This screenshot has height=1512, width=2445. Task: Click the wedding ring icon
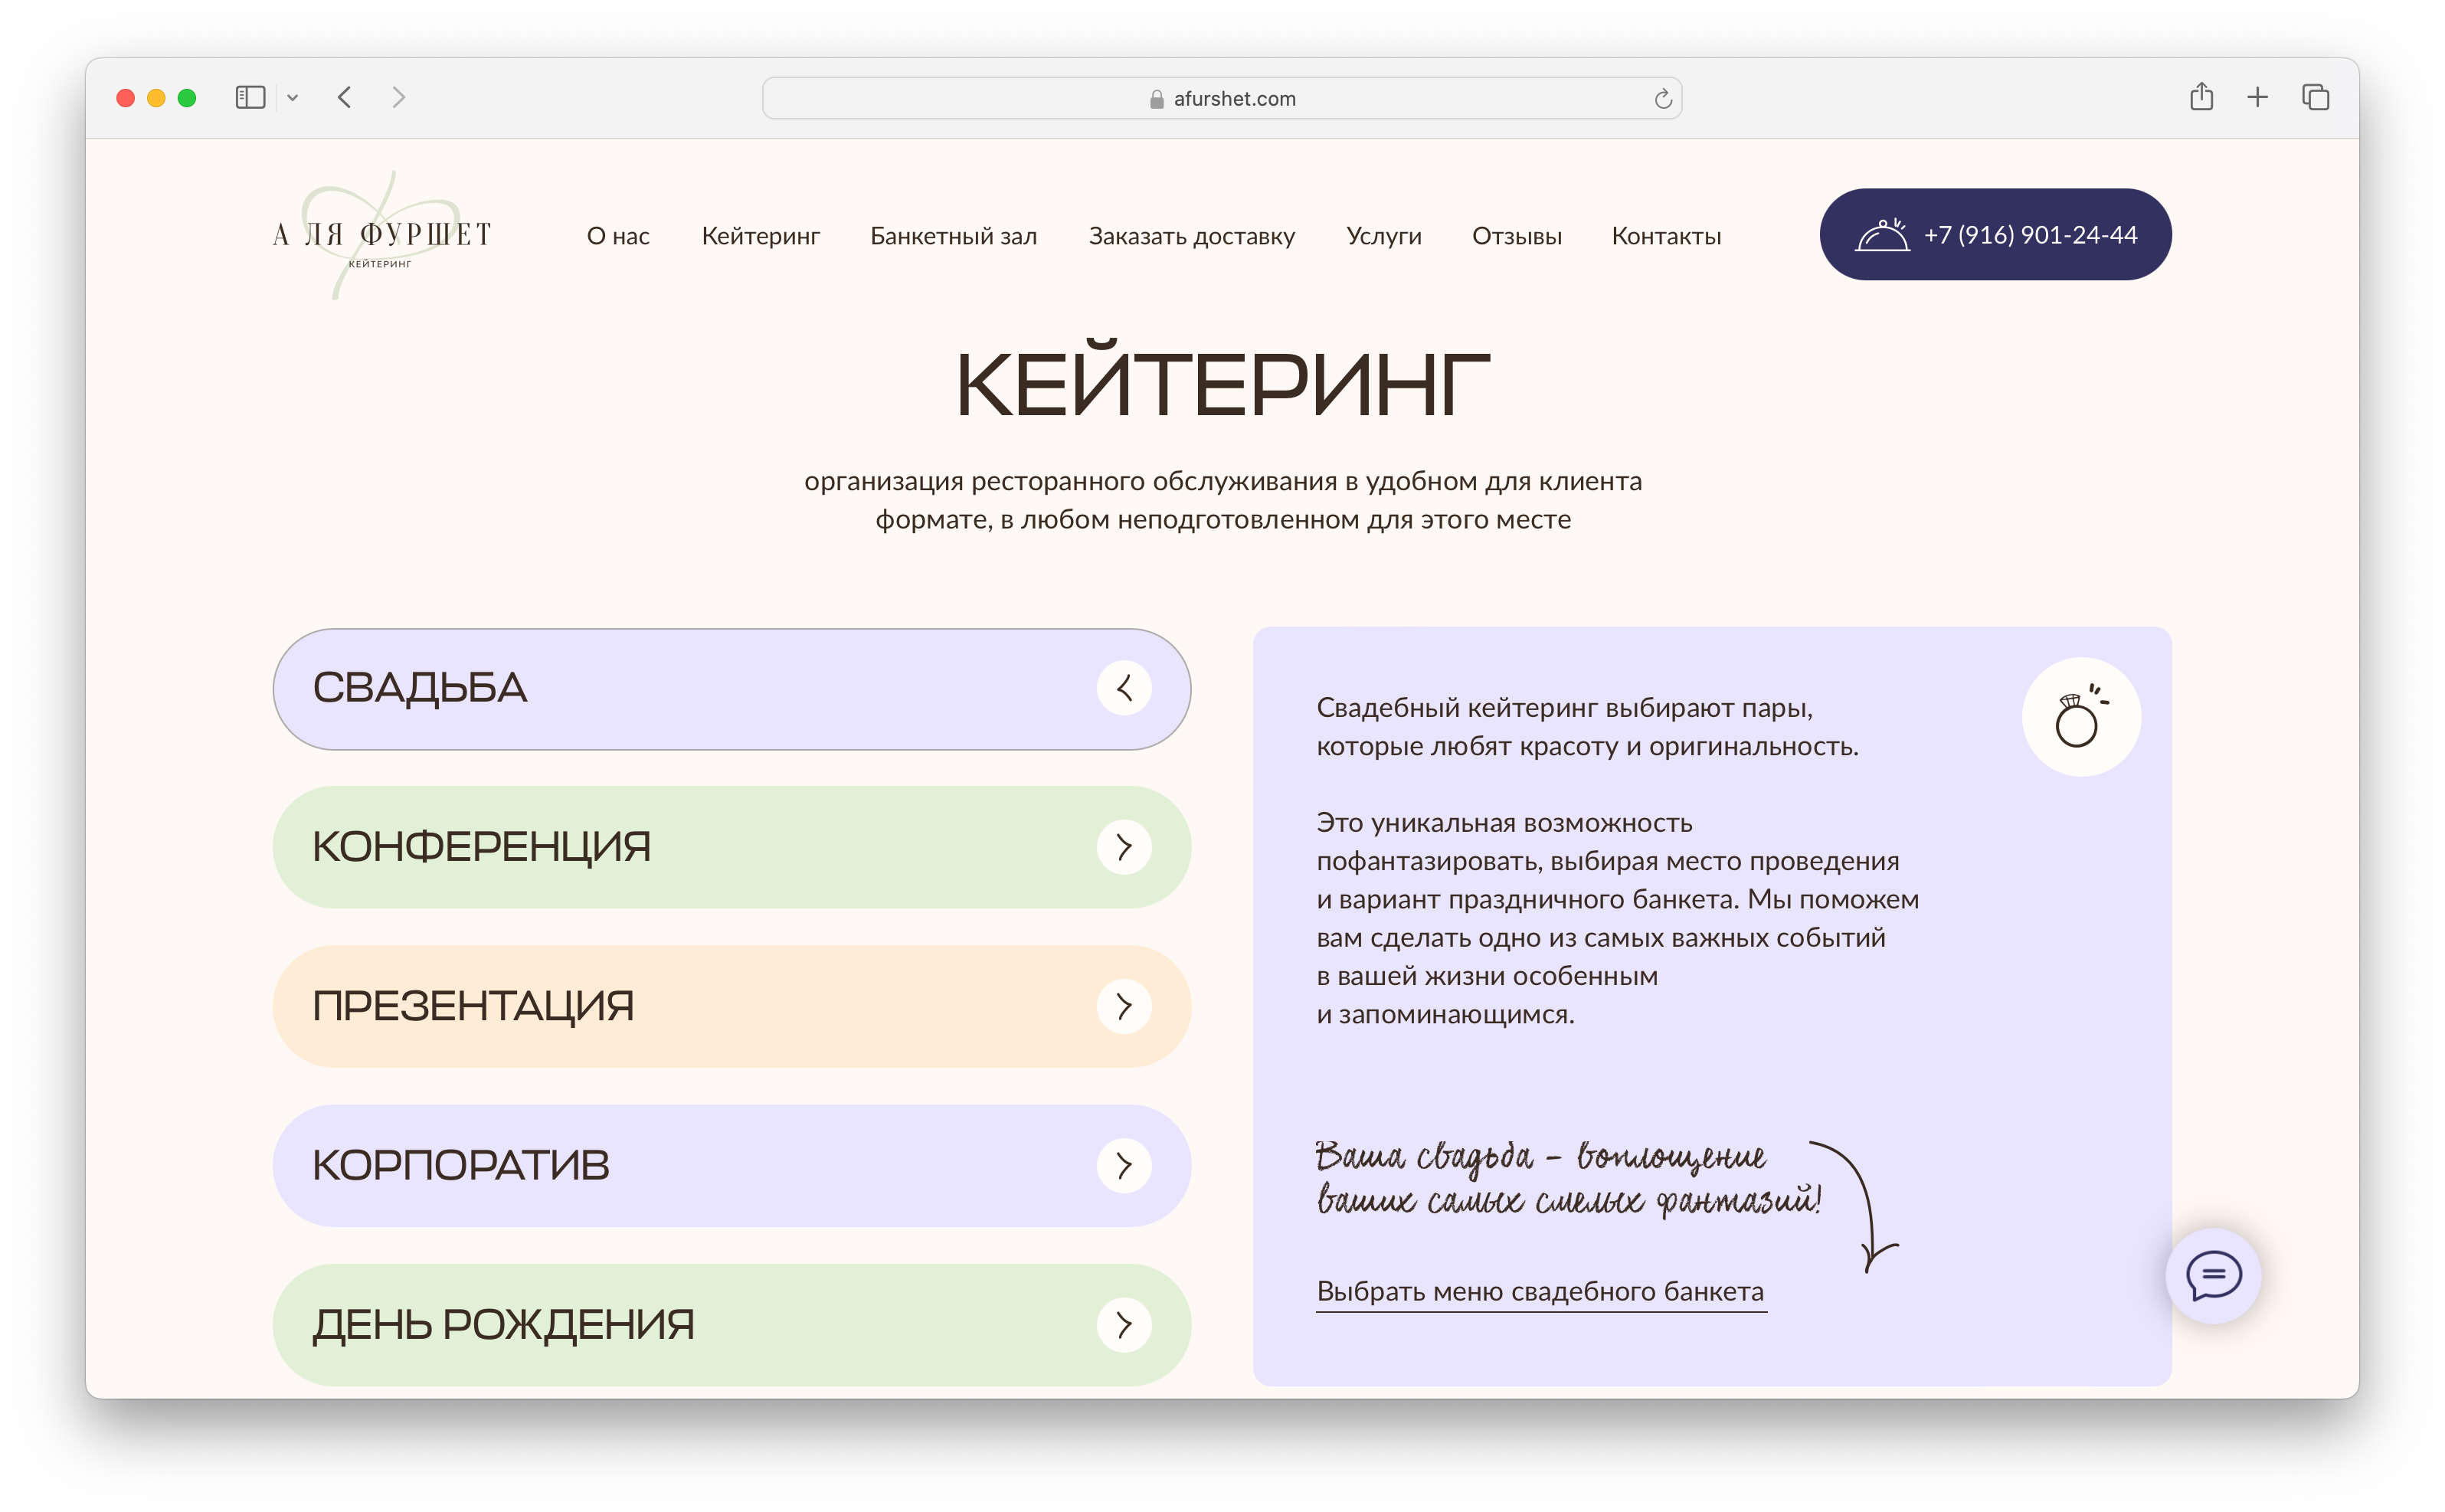[x=2080, y=717]
